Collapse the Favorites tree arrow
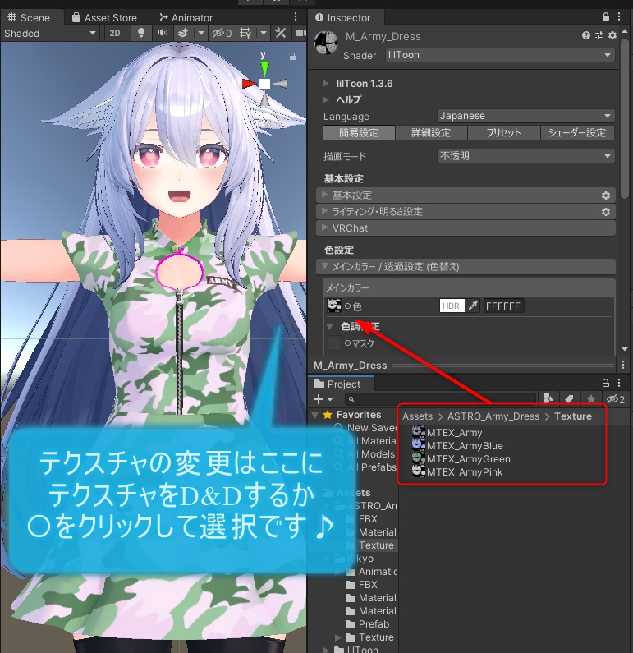633x653 pixels. tap(315, 415)
